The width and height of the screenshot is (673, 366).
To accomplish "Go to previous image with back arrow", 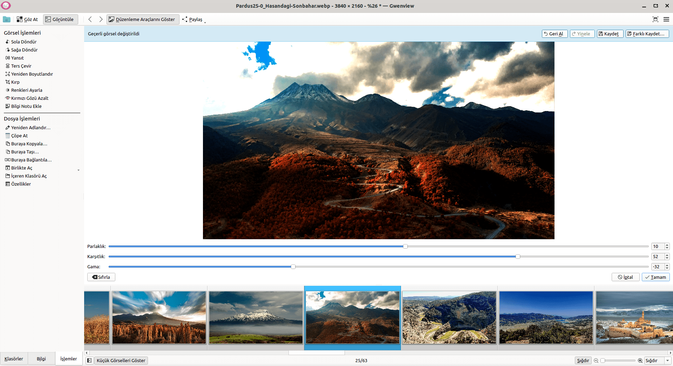I will click(x=90, y=20).
